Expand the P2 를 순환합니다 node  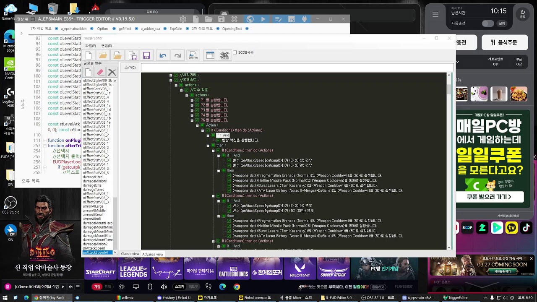click(192, 105)
